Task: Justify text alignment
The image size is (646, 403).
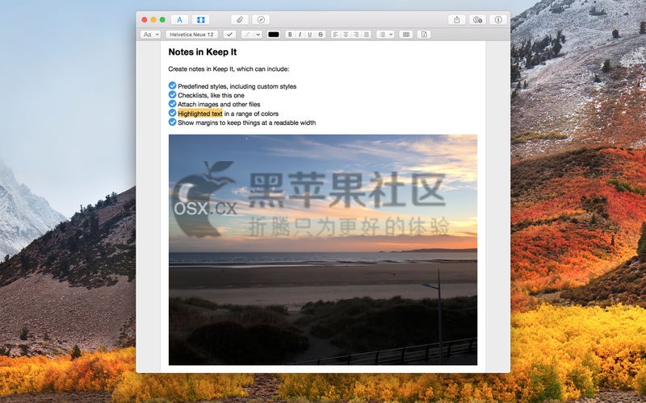Action: [367, 35]
